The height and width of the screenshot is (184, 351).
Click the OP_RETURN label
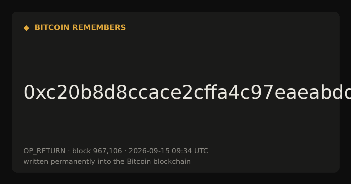click(x=44, y=151)
